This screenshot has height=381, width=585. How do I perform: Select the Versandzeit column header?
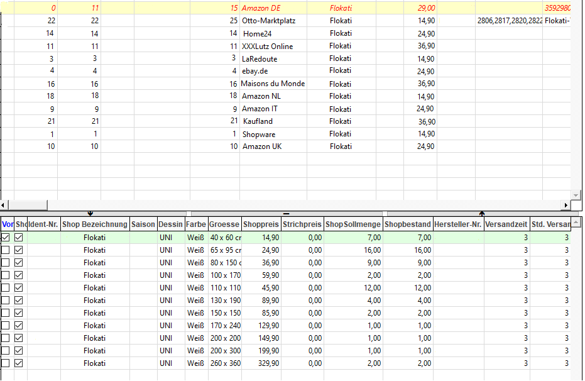click(506, 224)
